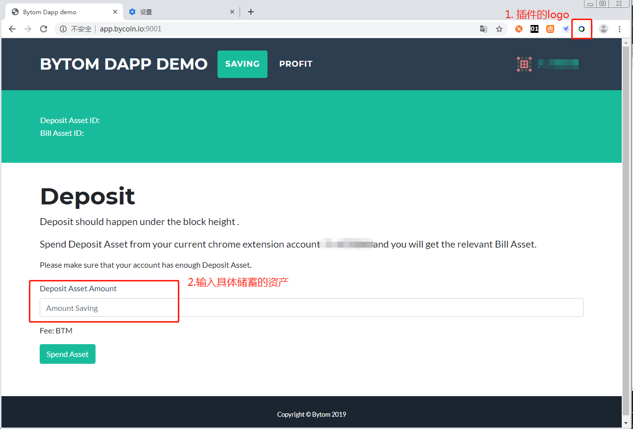The height and width of the screenshot is (429, 633).
Task: Focus the address bar URL app.bycoin.io:9001
Action: point(130,29)
